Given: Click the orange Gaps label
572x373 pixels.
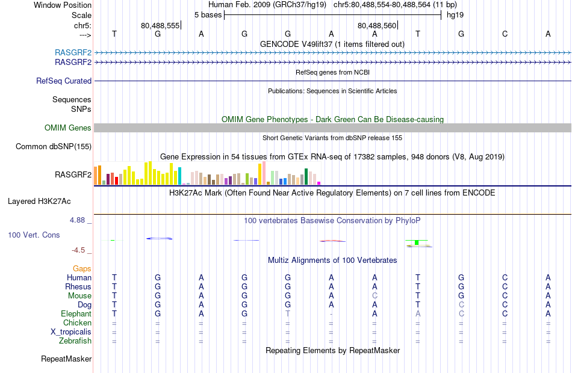Looking at the screenshot, I should tap(82, 268).
